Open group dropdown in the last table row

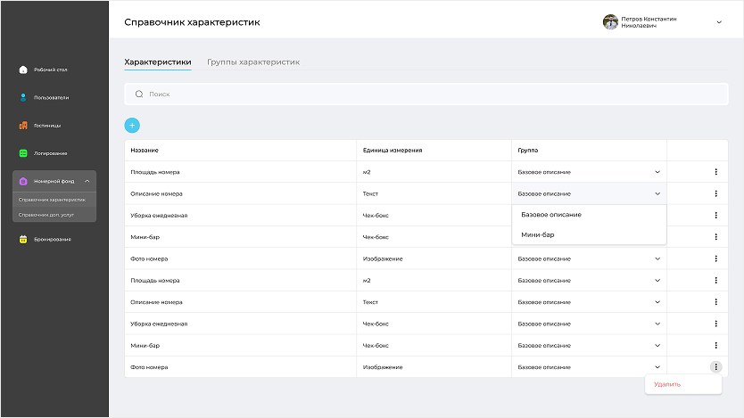click(x=657, y=367)
